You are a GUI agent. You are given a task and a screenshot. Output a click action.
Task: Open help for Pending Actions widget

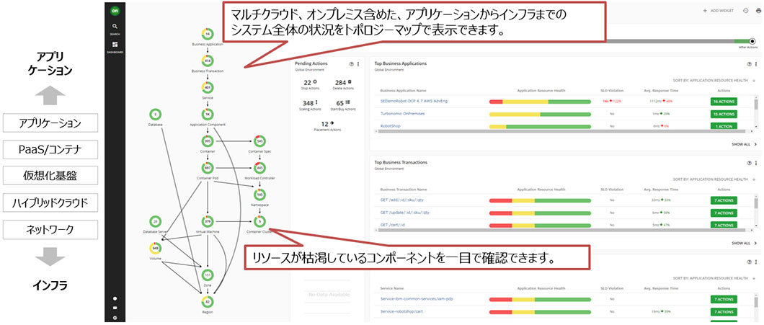[x=351, y=64]
